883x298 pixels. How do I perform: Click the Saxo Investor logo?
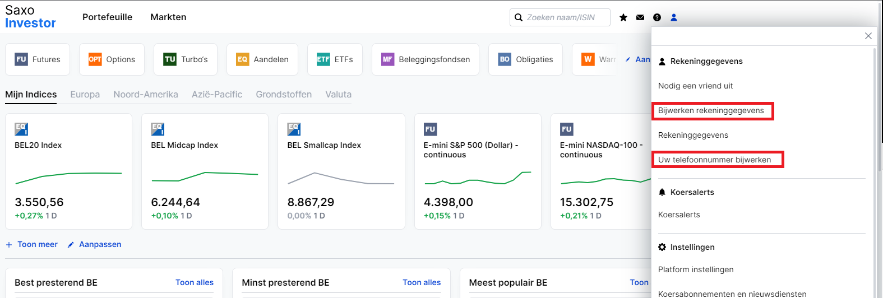(30, 17)
